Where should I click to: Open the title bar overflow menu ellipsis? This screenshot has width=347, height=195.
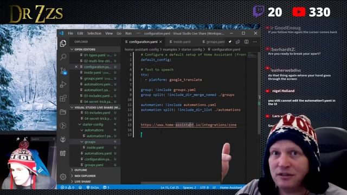[138, 34]
